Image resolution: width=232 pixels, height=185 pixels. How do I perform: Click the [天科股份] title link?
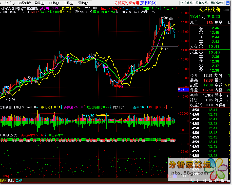pyautogui.click(x=148, y=3)
